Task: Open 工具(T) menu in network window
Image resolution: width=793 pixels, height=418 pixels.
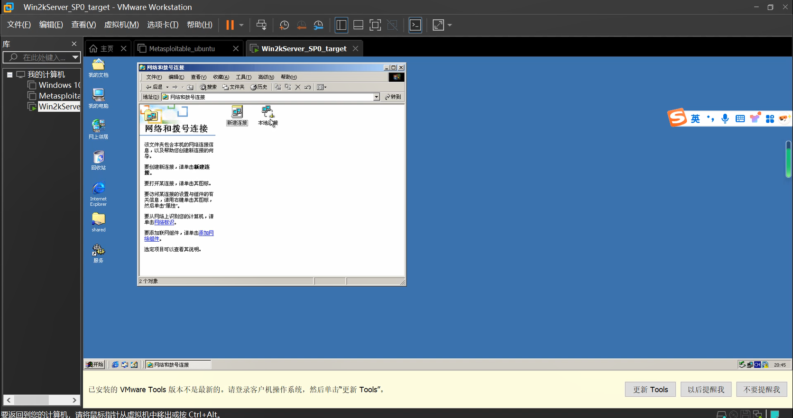Action: (244, 77)
